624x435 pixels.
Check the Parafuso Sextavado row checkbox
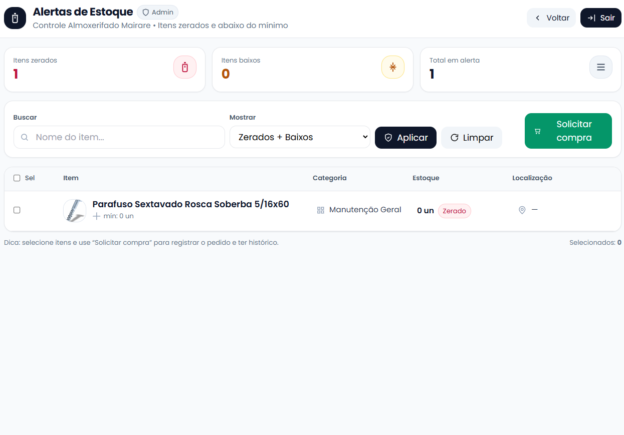[x=17, y=210]
